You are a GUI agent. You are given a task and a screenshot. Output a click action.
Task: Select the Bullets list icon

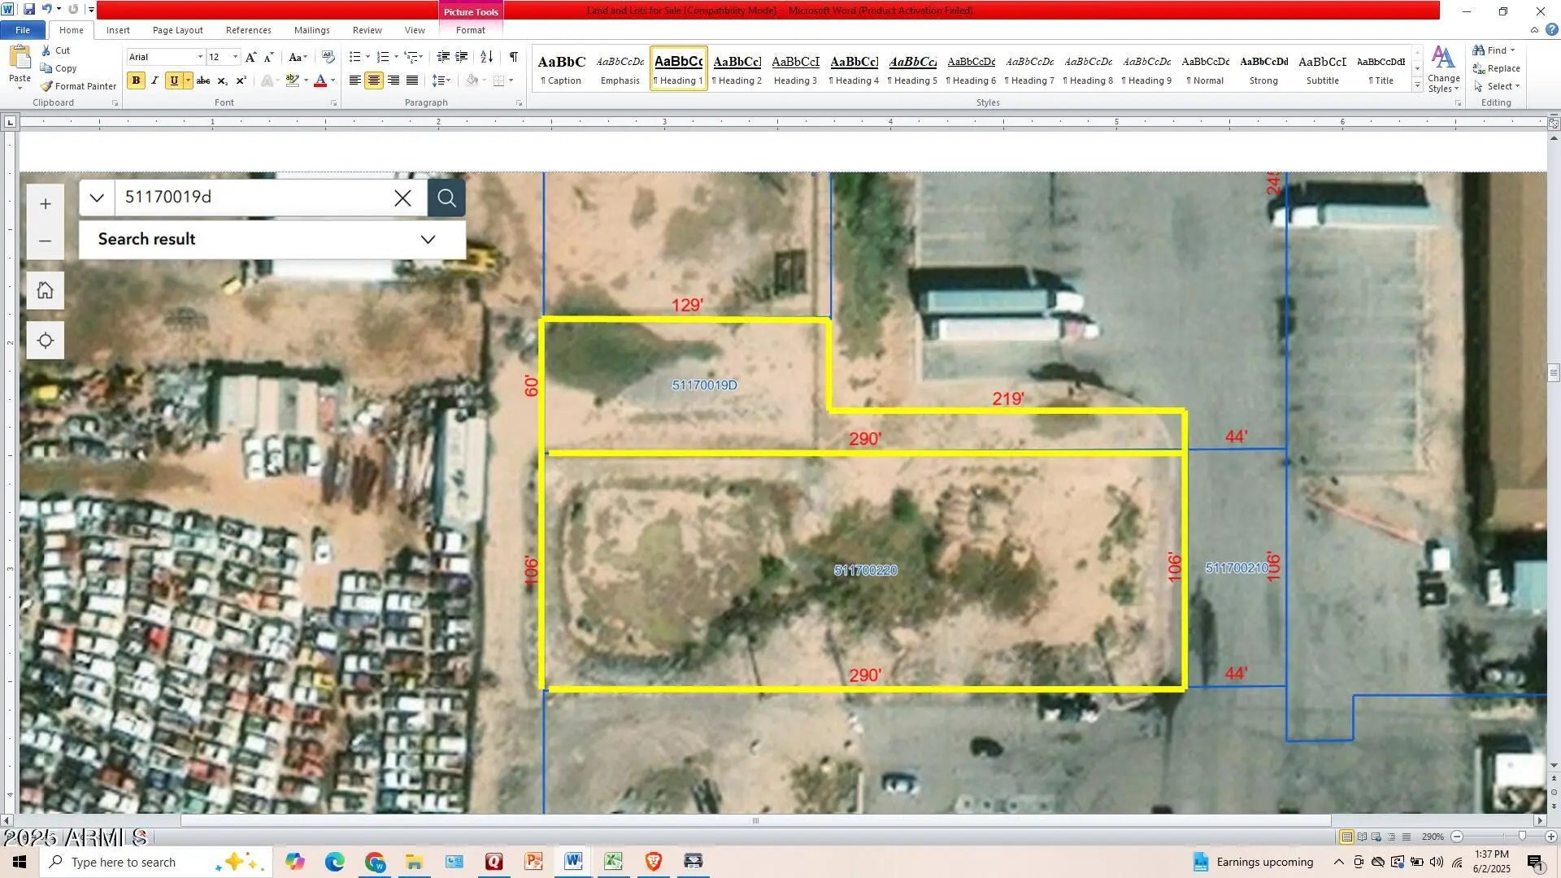pyautogui.click(x=355, y=57)
